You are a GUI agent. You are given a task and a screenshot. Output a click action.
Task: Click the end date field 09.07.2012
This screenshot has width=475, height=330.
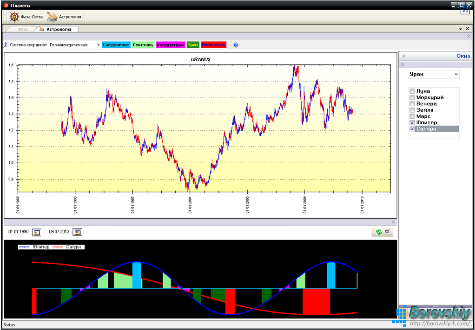[59, 232]
